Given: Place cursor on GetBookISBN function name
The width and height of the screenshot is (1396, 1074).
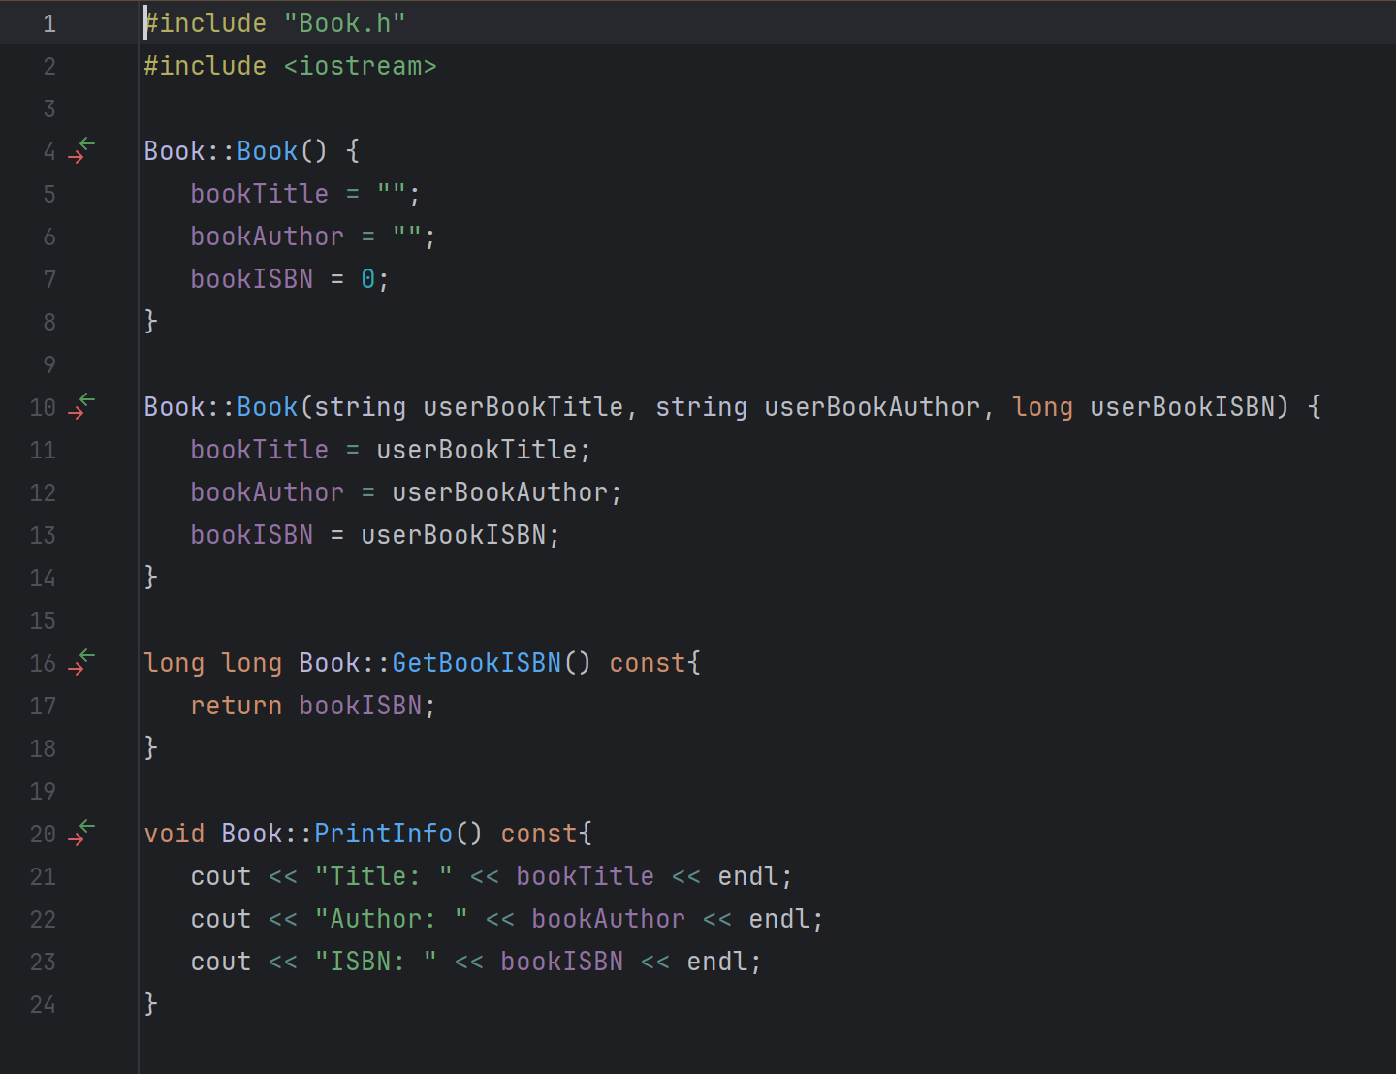Looking at the screenshot, I should (476, 662).
